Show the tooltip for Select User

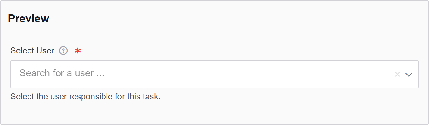click(x=63, y=51)
